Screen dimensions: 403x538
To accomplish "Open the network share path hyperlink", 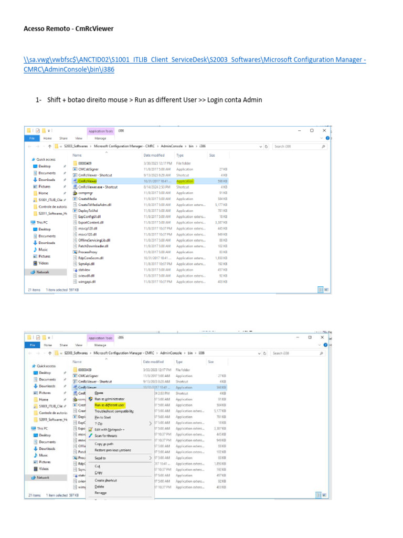I will (x=195, y=65).
